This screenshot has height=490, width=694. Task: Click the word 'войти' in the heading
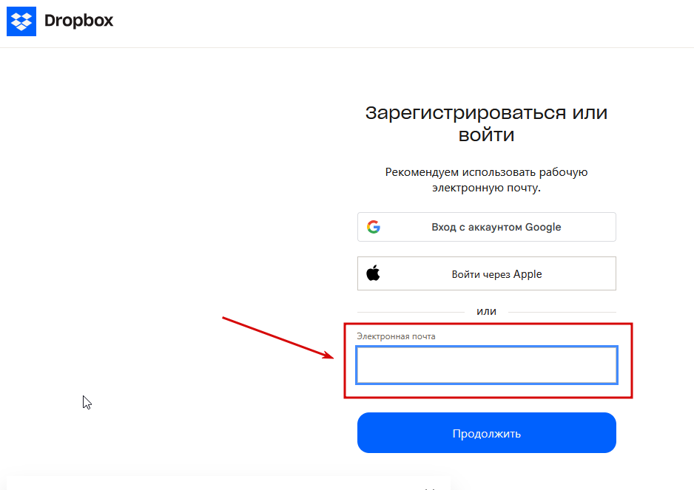click(x=486, y=136)
